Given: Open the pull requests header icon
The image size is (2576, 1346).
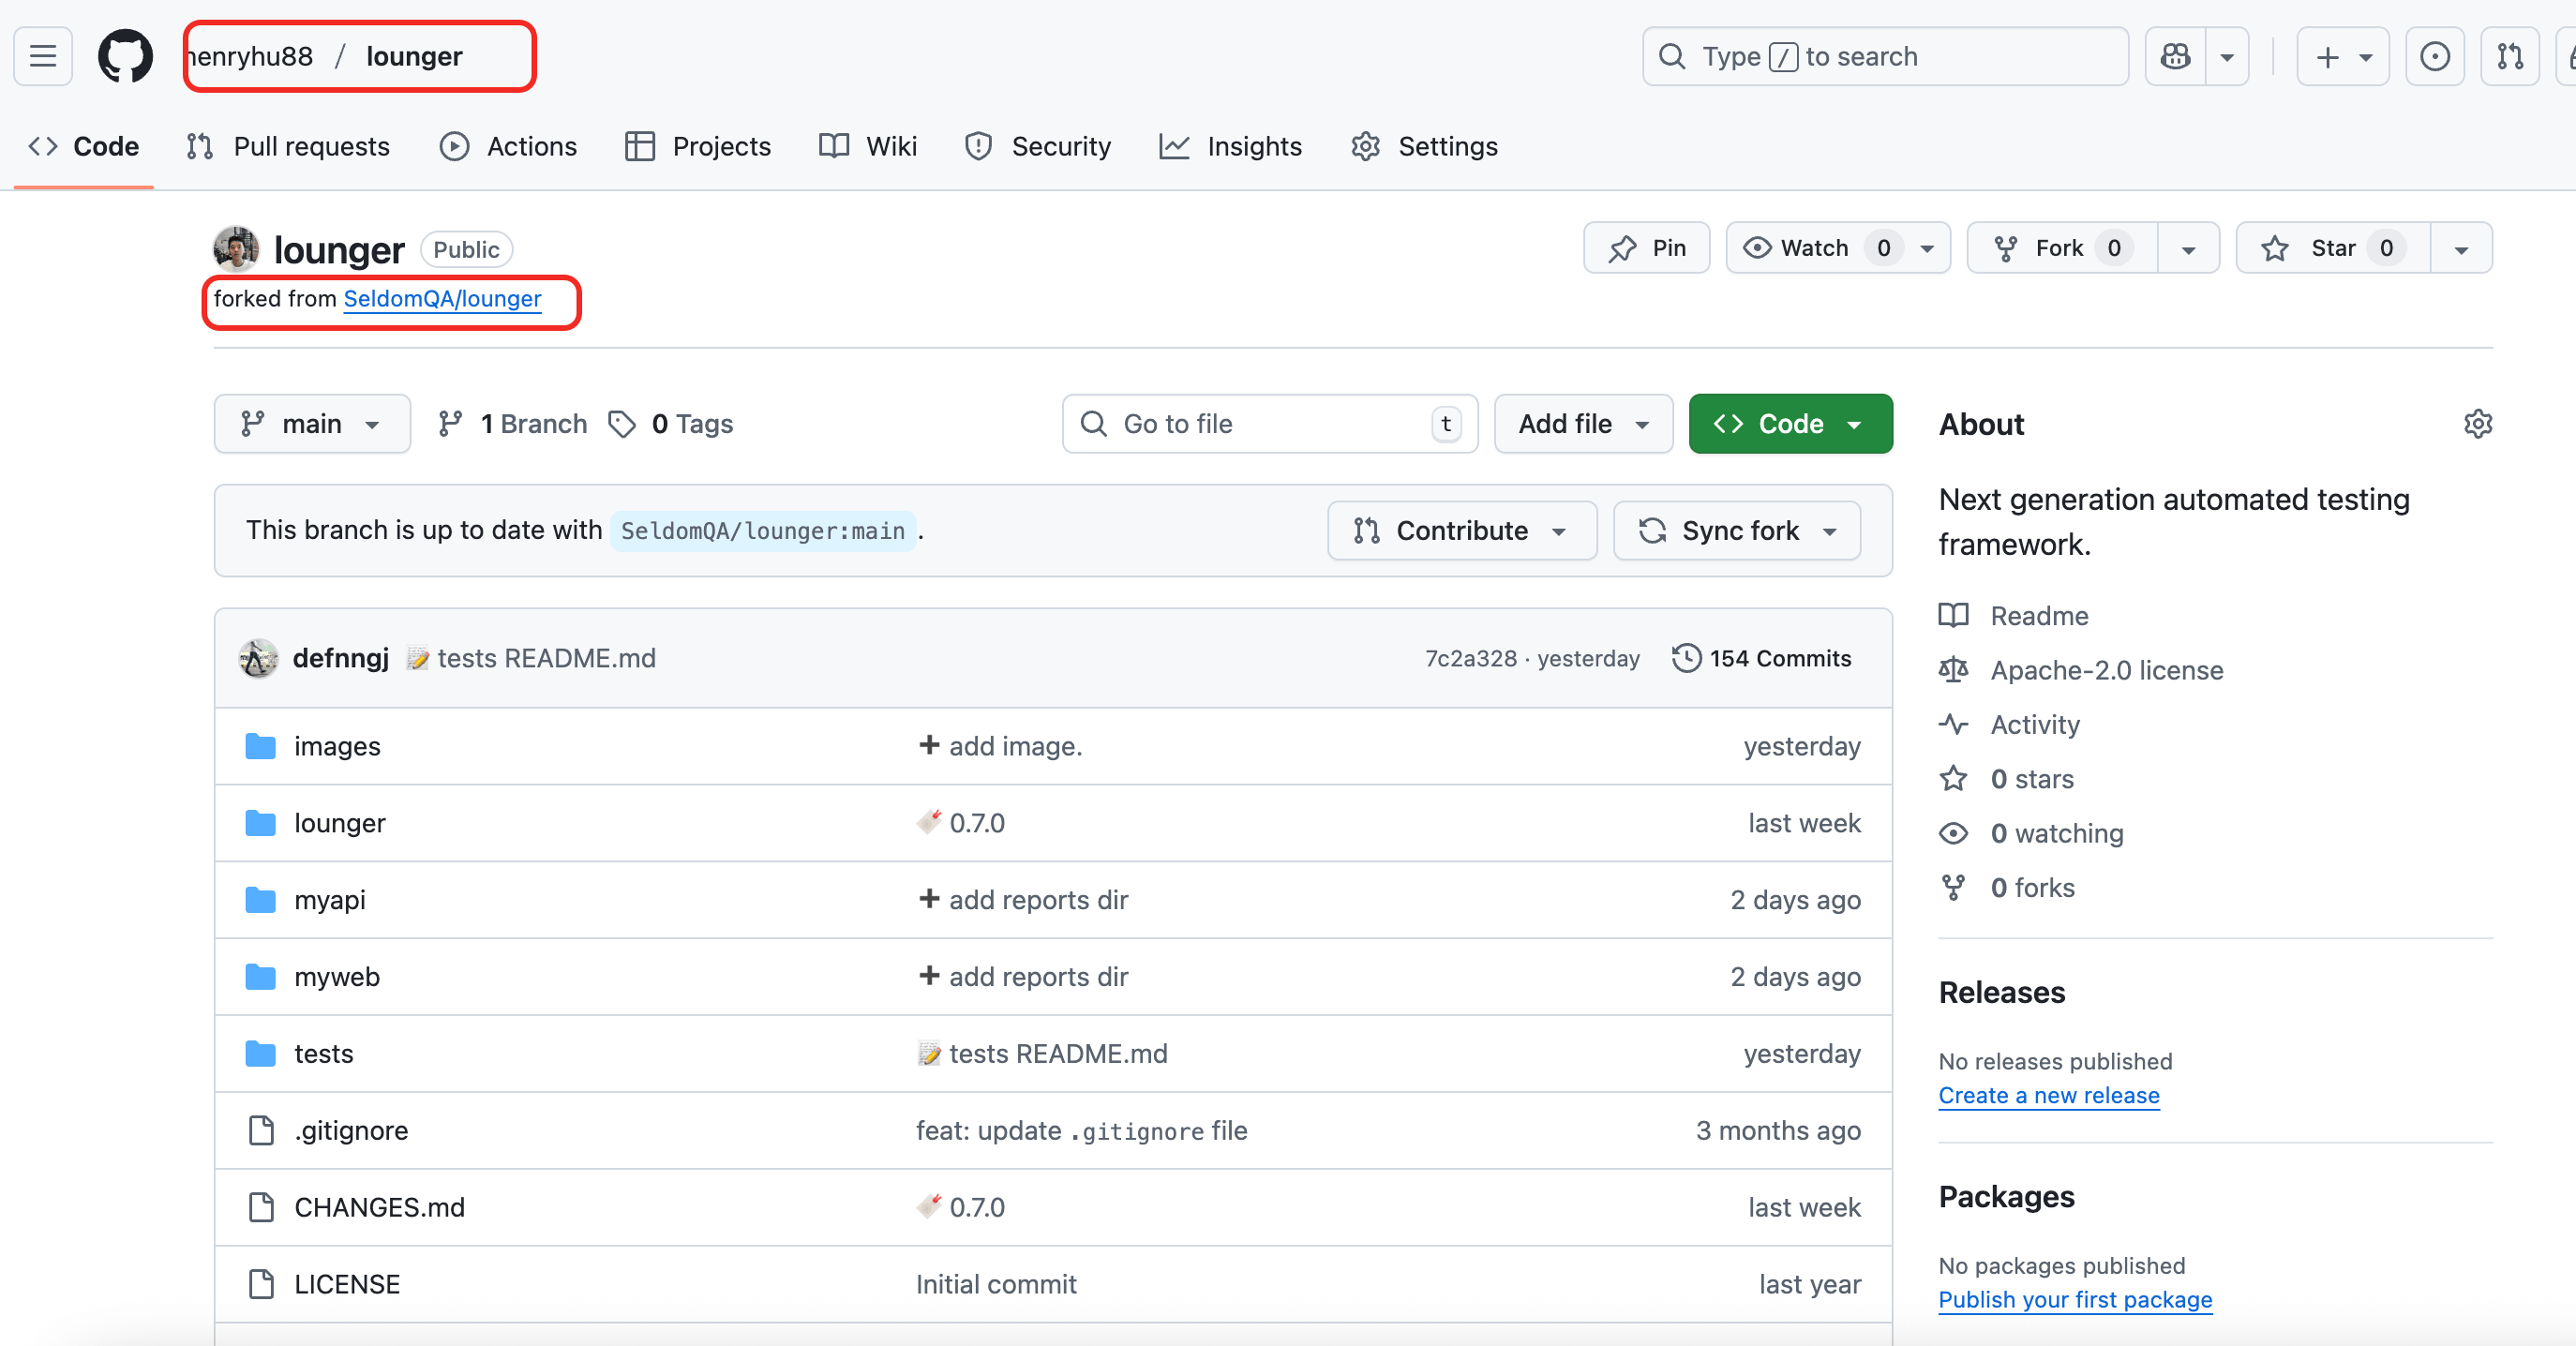Looking at the screenshot, I should (2509, 56).
